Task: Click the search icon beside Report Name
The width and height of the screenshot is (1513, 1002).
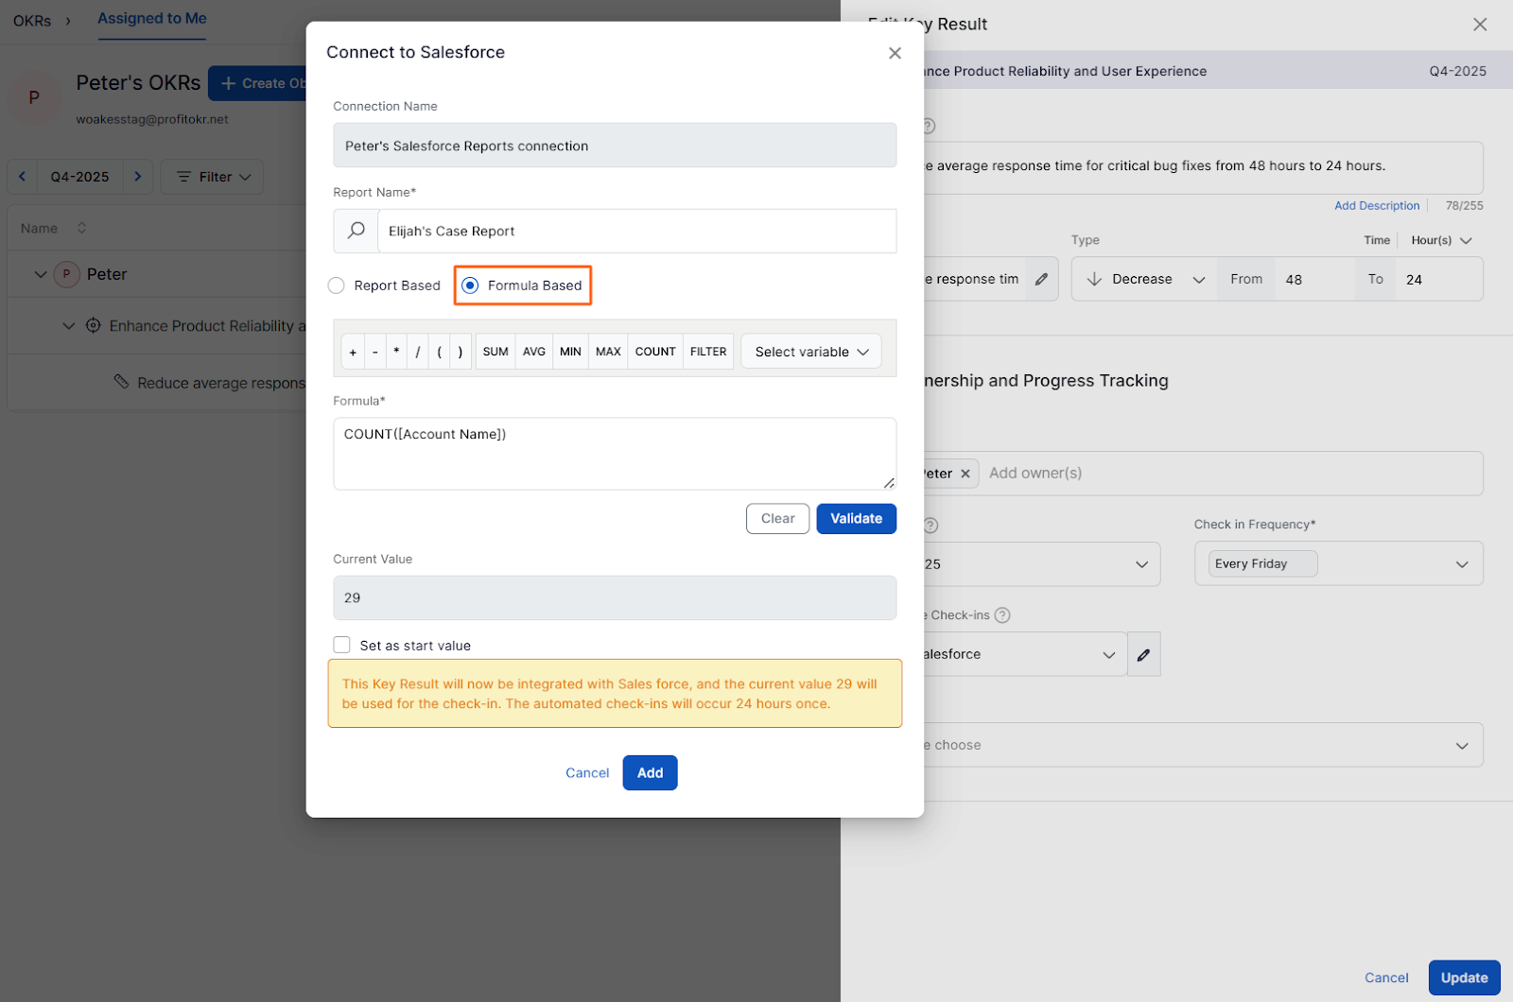Action: tap(356, 231)
